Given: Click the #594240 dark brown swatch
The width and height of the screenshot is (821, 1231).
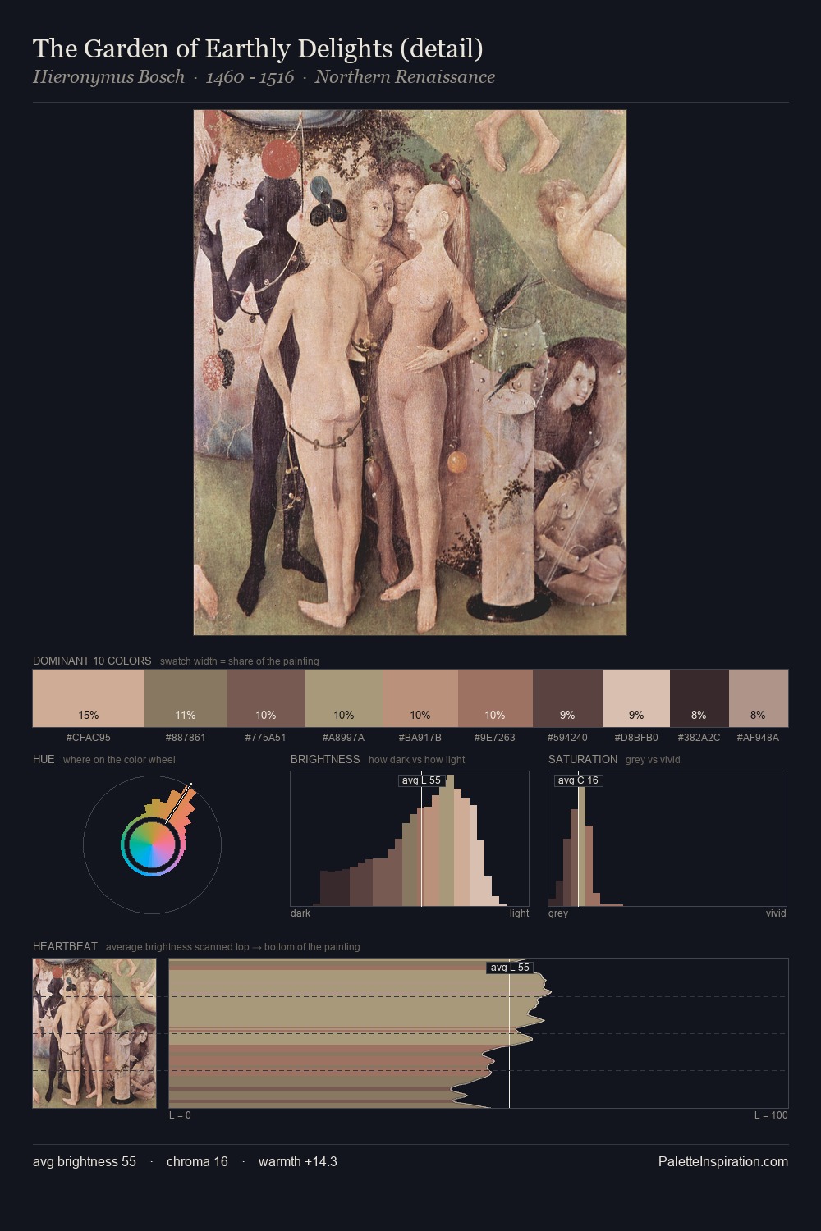Looking at the screenshot, I should [x=568, y=698].
